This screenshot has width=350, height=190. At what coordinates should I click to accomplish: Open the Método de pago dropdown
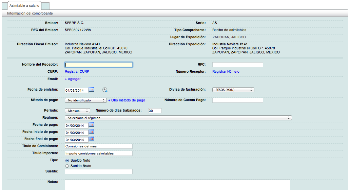click(x=85, y=100)
